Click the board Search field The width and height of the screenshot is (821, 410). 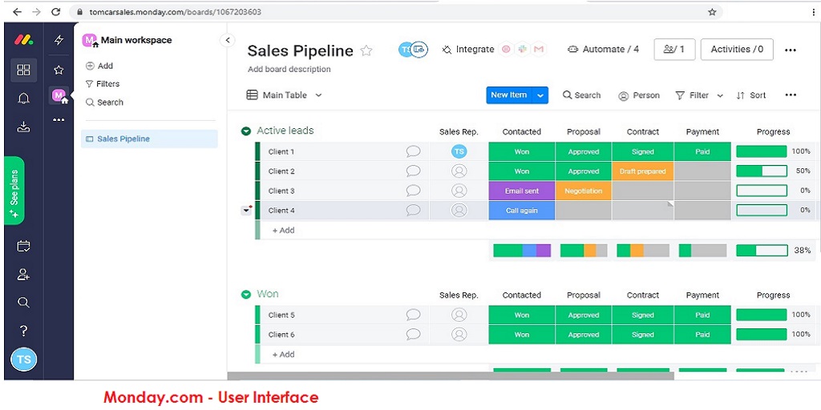pos(581,95)
